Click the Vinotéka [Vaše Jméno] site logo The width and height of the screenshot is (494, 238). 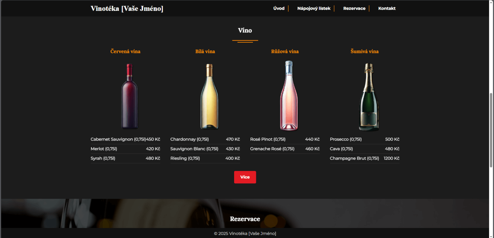click(127, 9)
